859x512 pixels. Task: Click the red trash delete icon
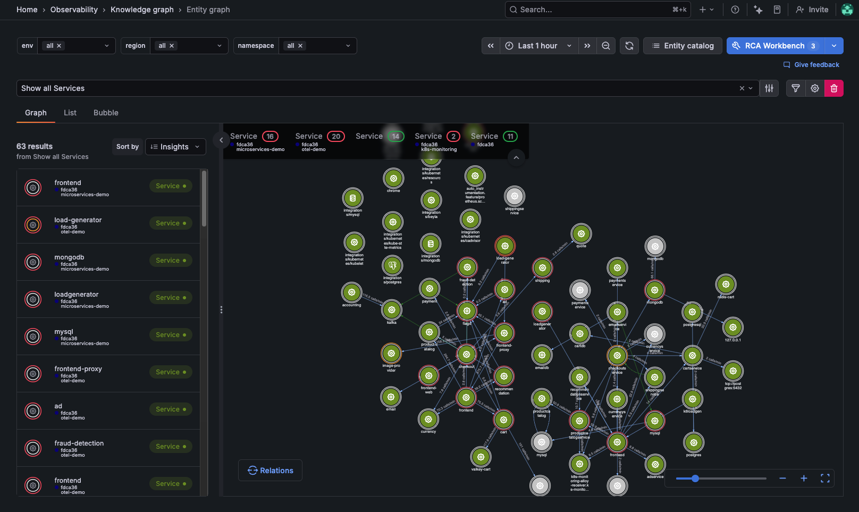(x=834, y=88)
